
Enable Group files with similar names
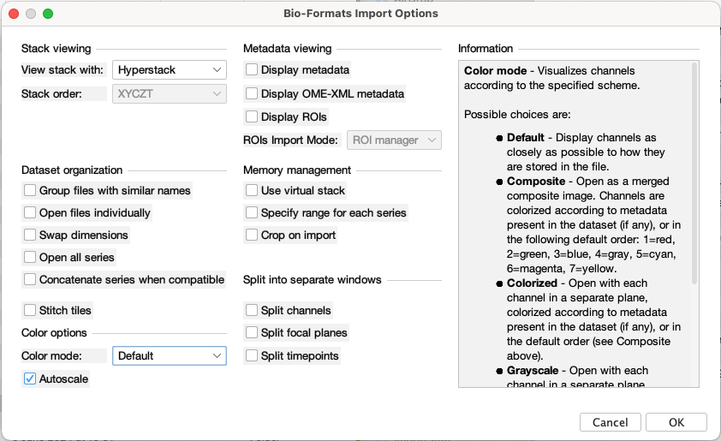point(30,190)
